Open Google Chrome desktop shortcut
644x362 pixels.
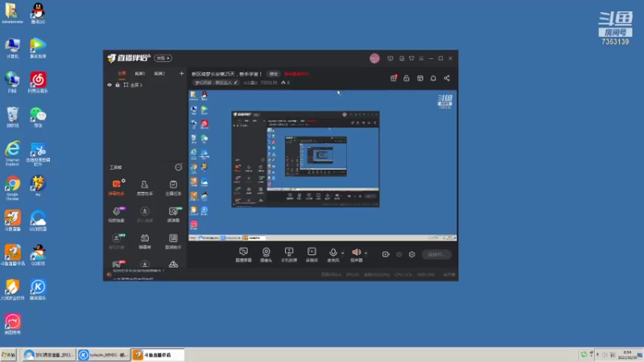[x=12, y=188]
